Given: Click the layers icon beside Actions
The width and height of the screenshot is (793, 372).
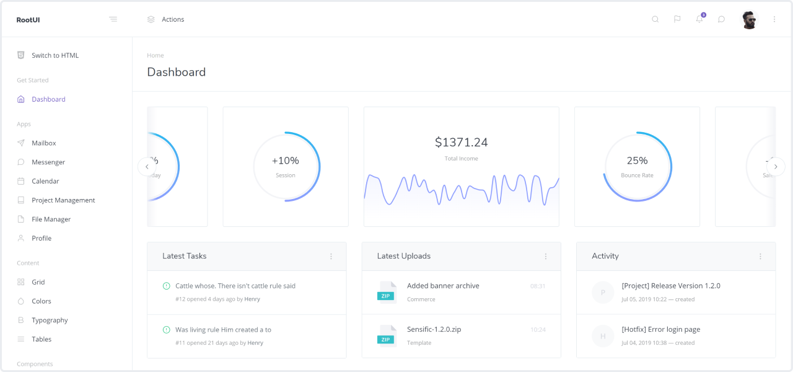Looking at the screenshot, I should pyautogui.click(x=151, y=19).
